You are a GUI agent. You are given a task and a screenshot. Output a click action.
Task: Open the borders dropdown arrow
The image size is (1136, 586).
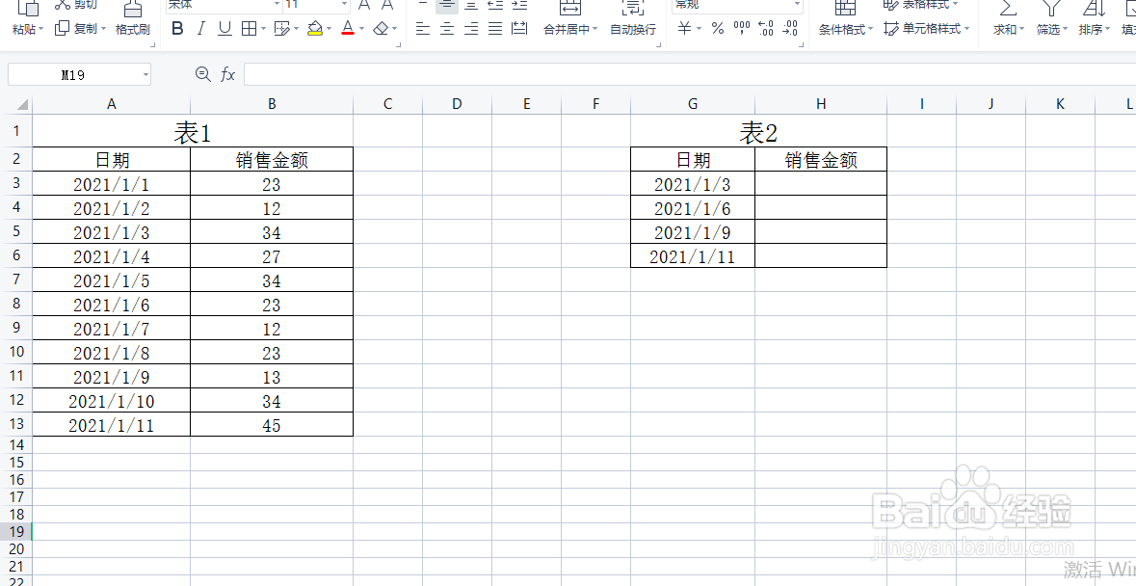[x=263, y=29]
